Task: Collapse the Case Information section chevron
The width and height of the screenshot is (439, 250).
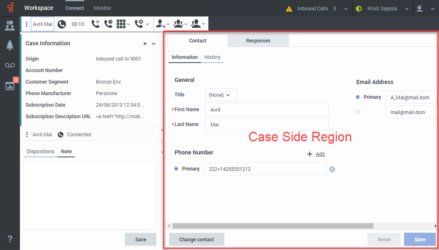Action: (x=154, y=44)
